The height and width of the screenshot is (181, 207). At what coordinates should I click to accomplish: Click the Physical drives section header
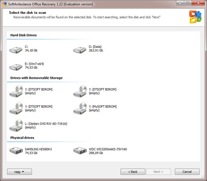[22, 138]
